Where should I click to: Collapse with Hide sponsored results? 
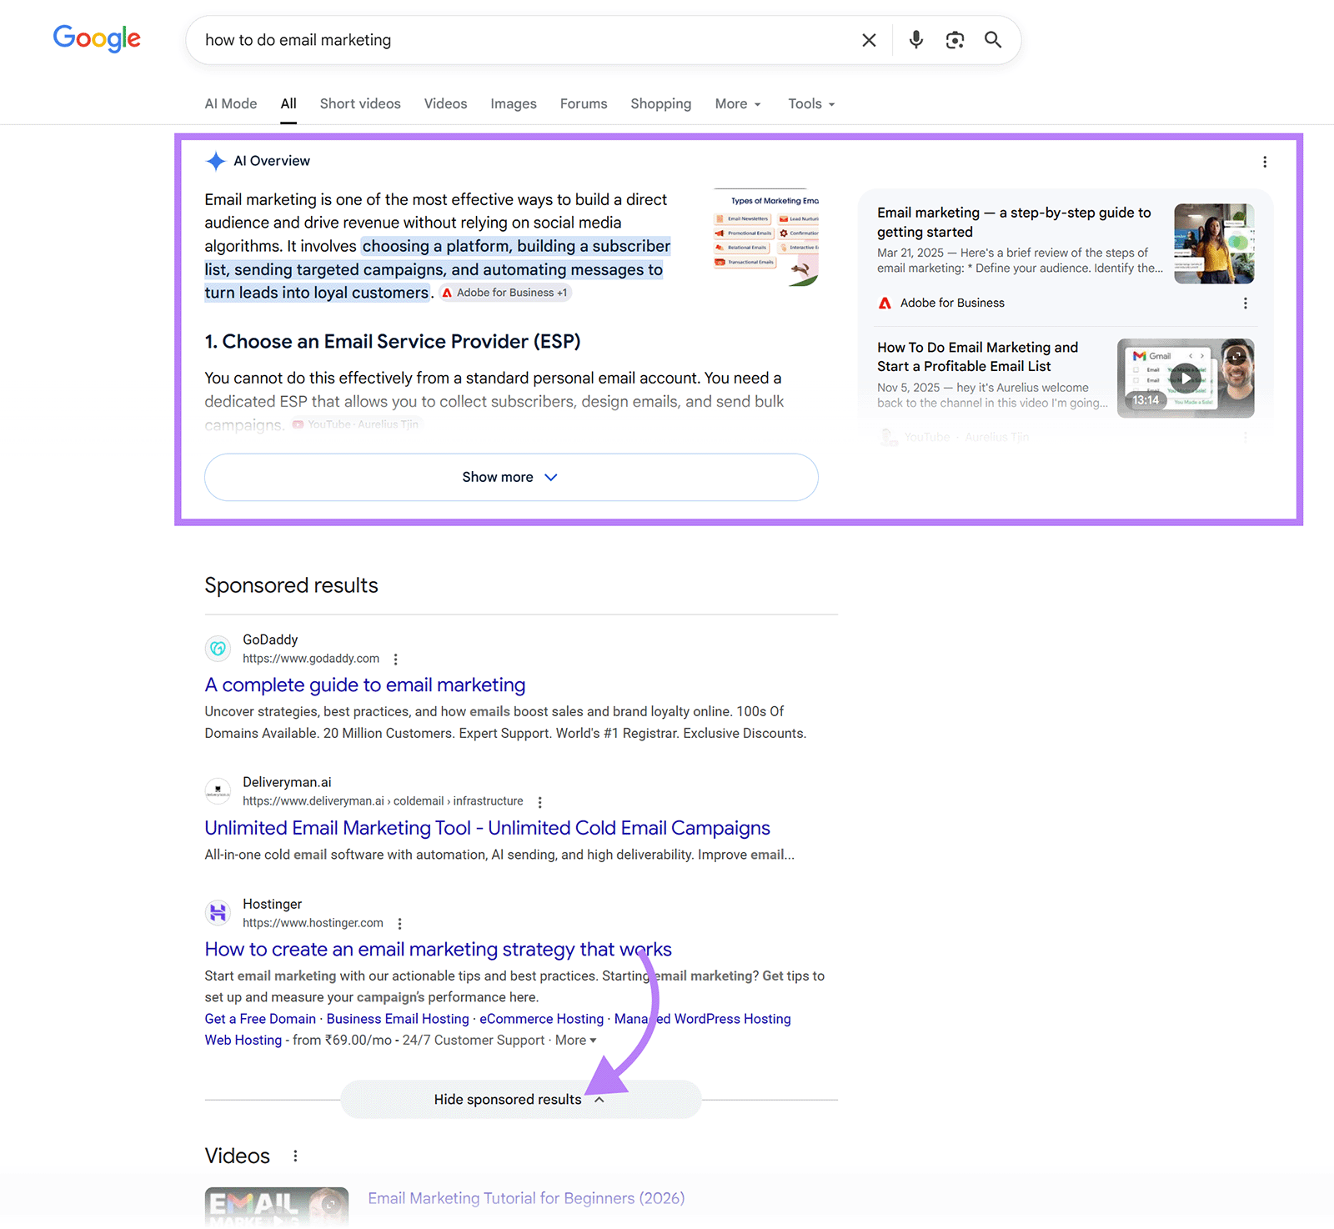click(x=520, y=1100)
